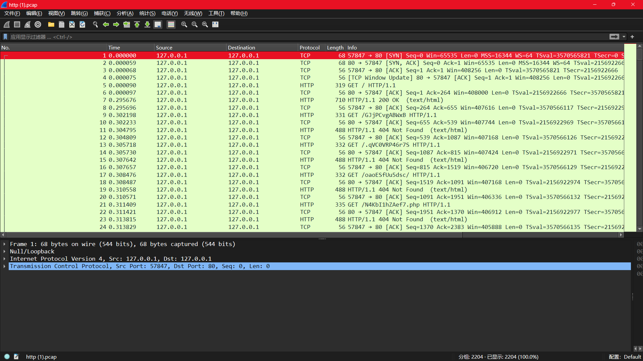Click the packet list horizontal scrollbar
Screen dimensions: 643x361
[234, 235]
